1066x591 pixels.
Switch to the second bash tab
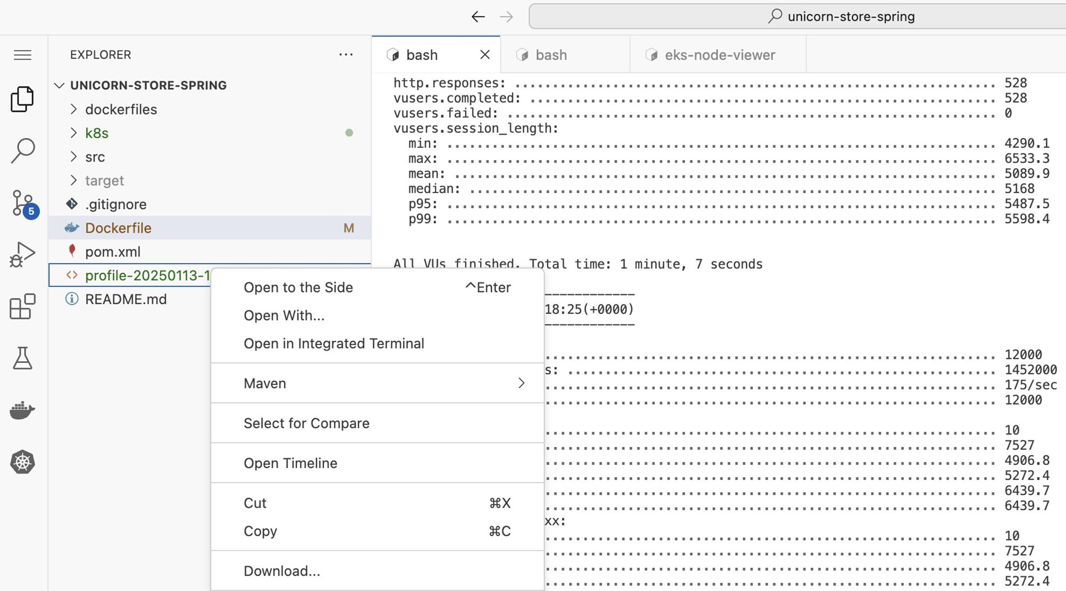[x=565, y=54]
